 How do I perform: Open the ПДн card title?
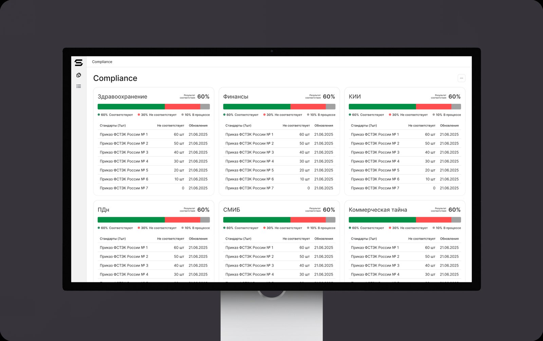(104, 210)
